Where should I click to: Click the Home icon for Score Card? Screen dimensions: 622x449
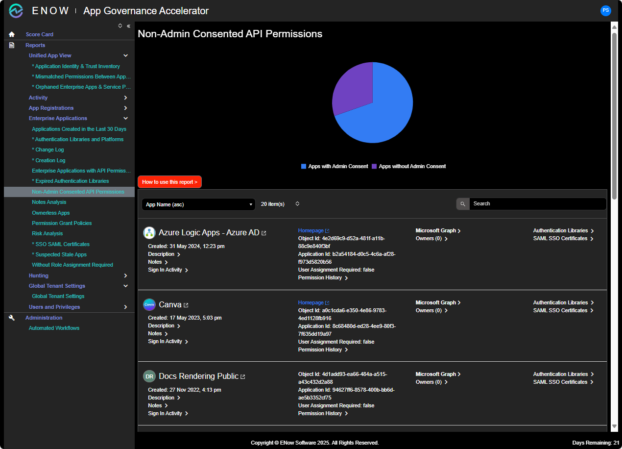coord(11,34)
